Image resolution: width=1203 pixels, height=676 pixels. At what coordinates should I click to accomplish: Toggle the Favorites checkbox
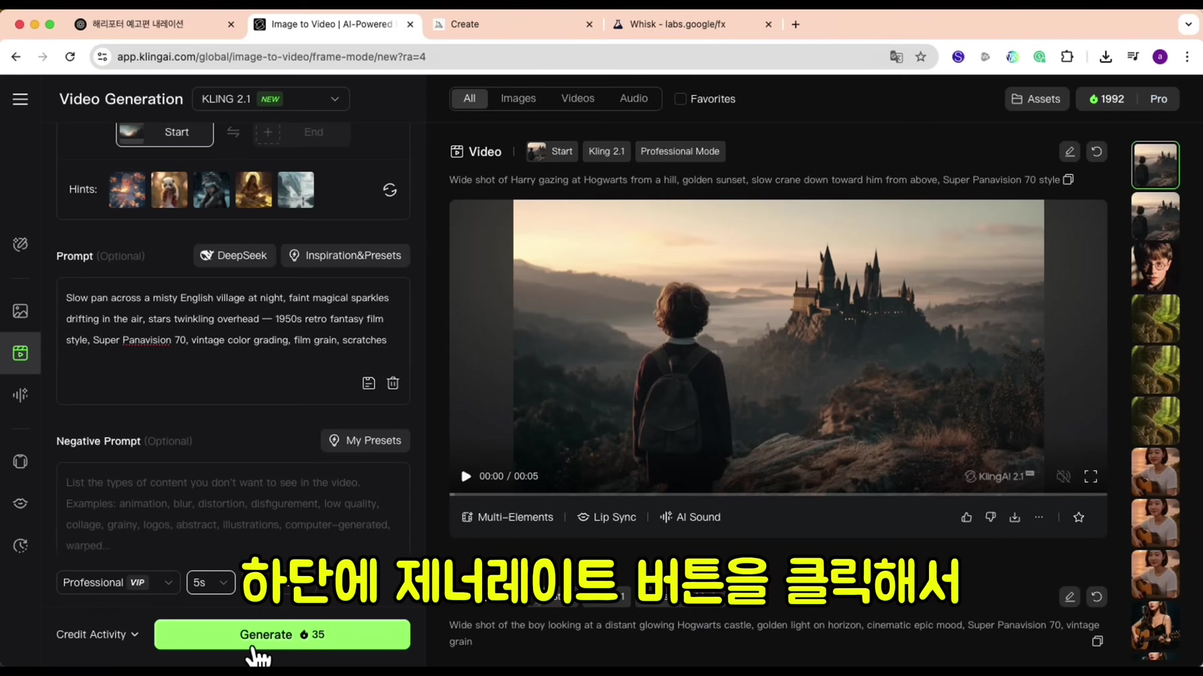point(680,99)
